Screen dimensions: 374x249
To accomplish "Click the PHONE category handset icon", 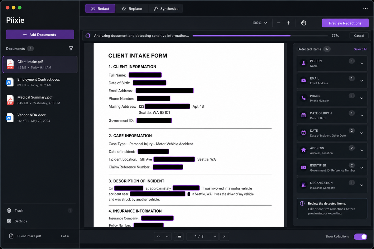I will pyautogui.click(x=304, y=98).
